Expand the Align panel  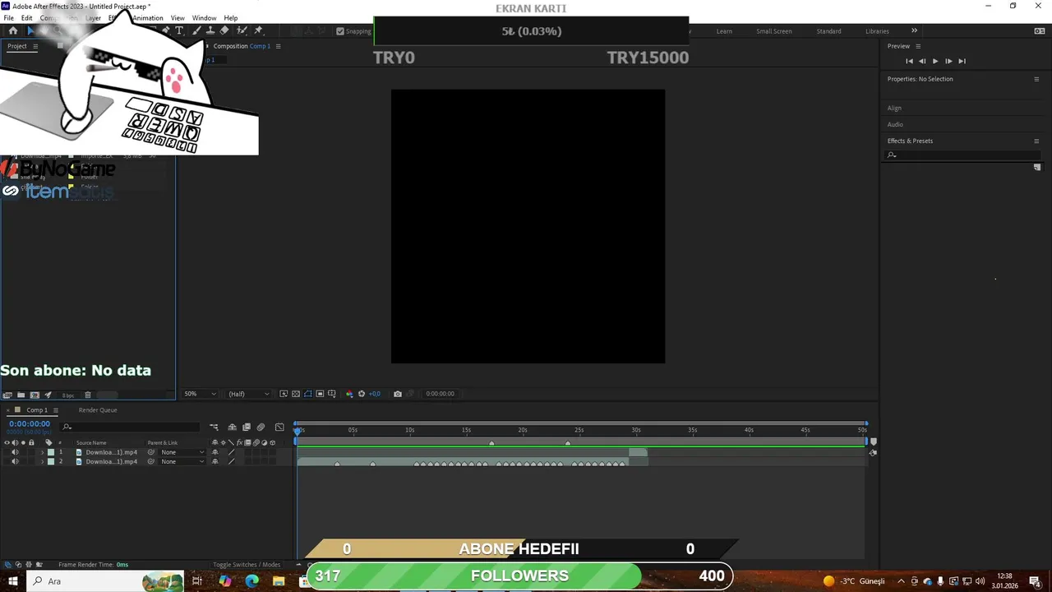click(894, 108)
